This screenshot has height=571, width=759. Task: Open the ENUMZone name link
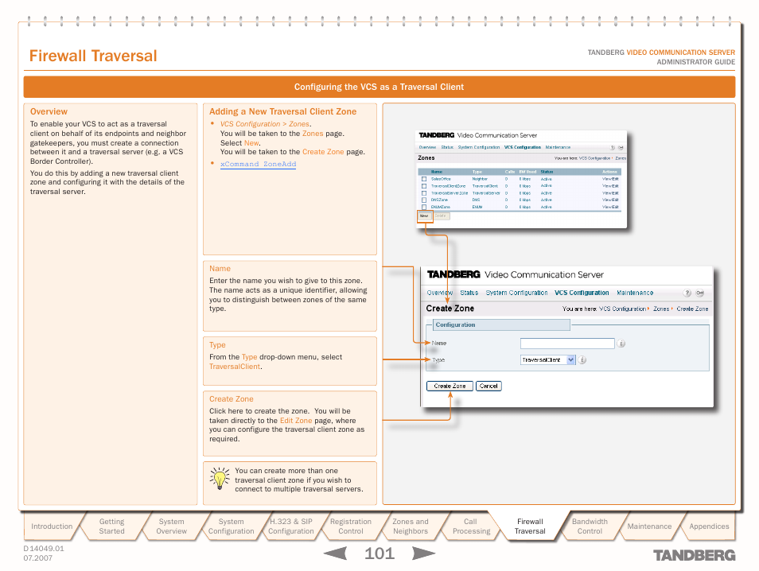(x=441, y=207)
